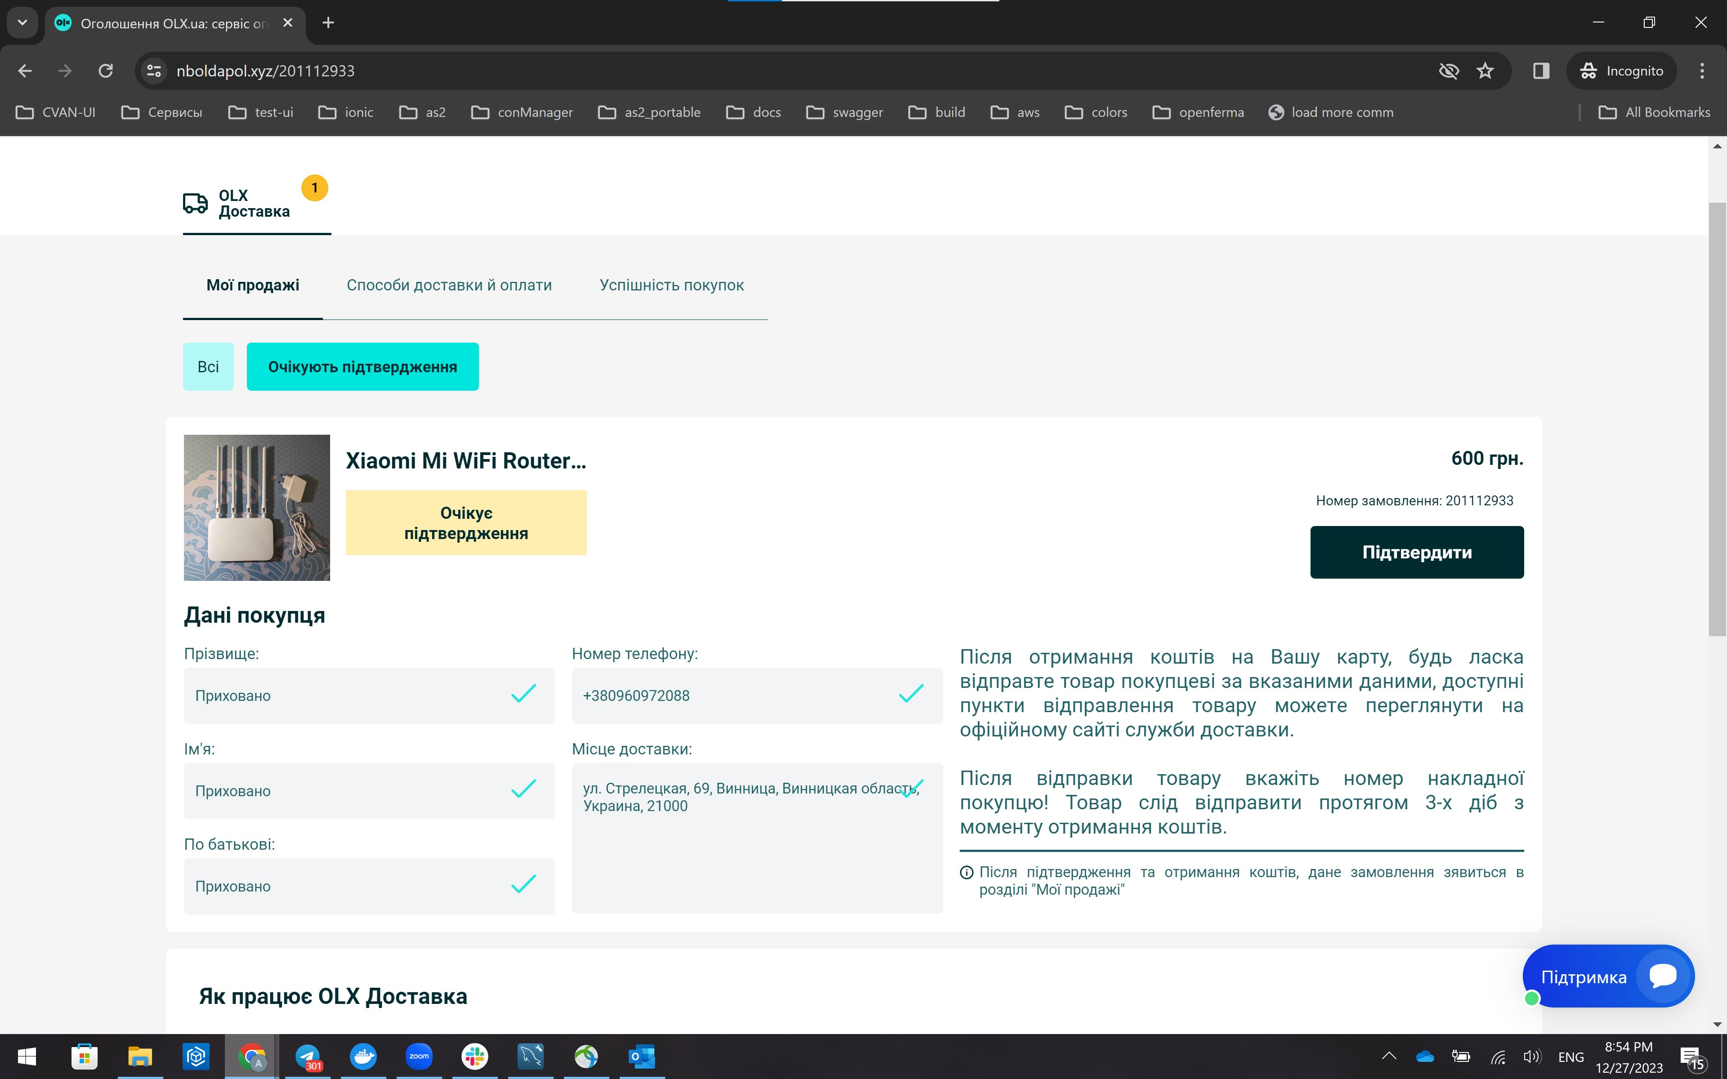The image size is (1727, 1079).
Task: Open the browser side panel icon
Action: click(x=1541, y=71)
